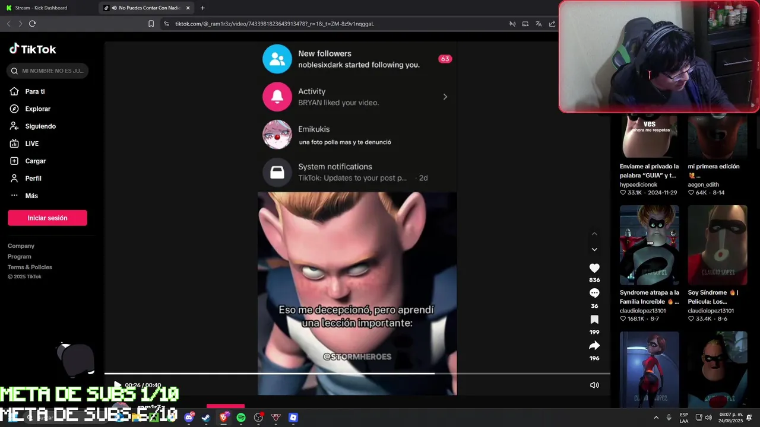The image size is (760, 427).
Task: Like the video with the heart icon
Action: pos(594,268)
